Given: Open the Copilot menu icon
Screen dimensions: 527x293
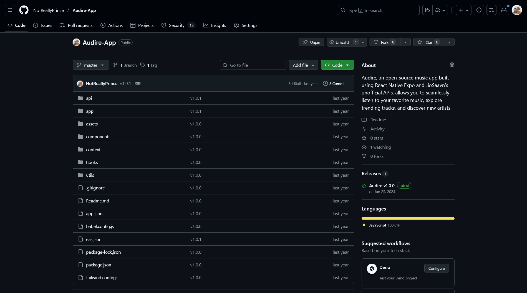Looking at the screenshot, I should 427,10.
